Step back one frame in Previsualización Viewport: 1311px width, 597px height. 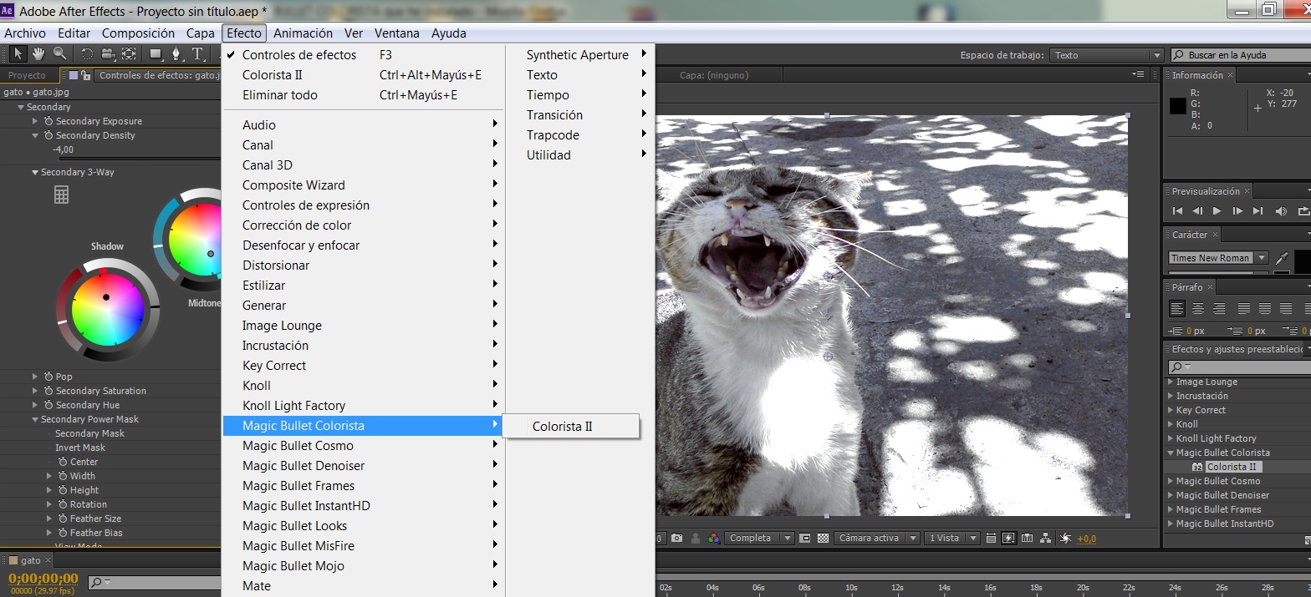[x=1197, y=211]
